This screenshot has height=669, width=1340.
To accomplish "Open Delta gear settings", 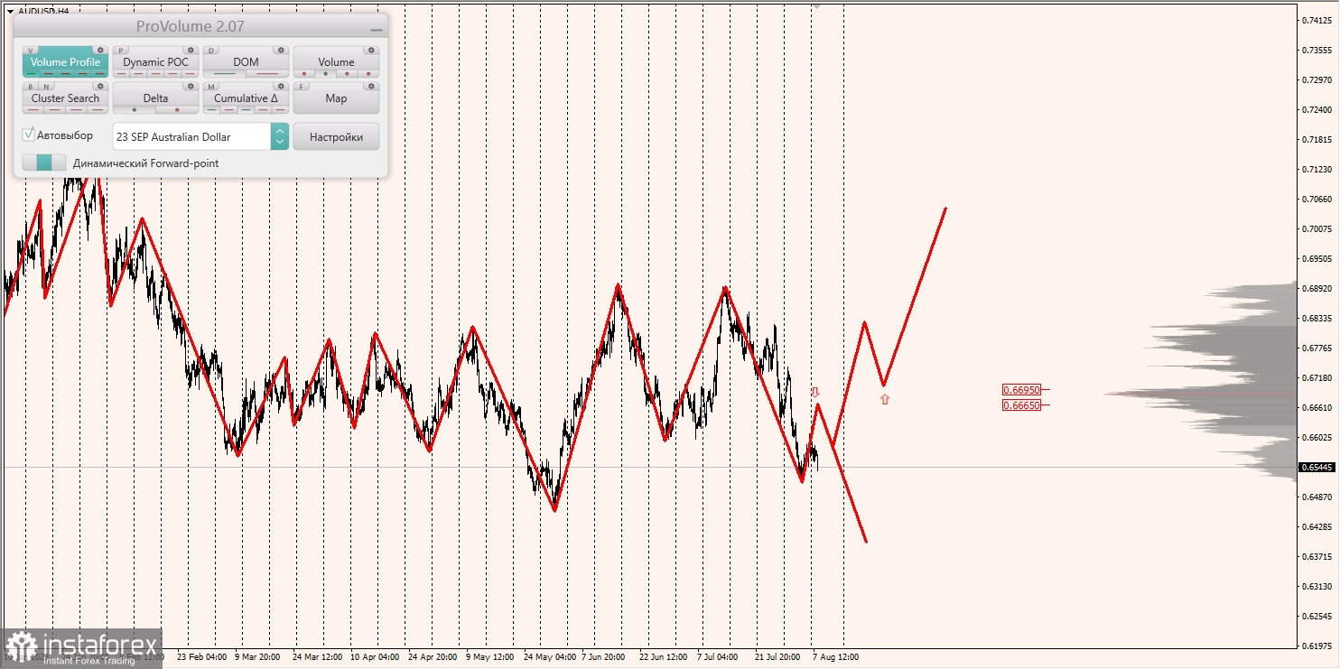I will click(191, 86).
